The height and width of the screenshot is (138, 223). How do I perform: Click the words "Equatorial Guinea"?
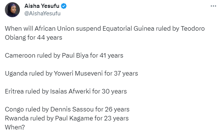128,28
